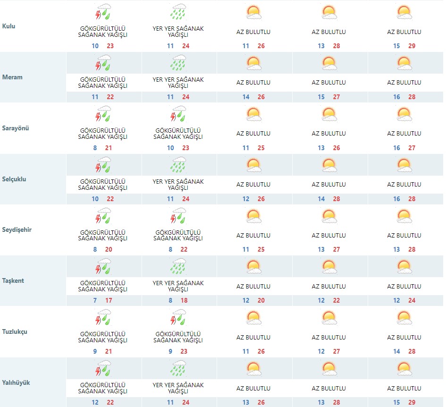Select Taşkent's sun icon above 12 20
This screenshot has width=446, height=407.
253,267
